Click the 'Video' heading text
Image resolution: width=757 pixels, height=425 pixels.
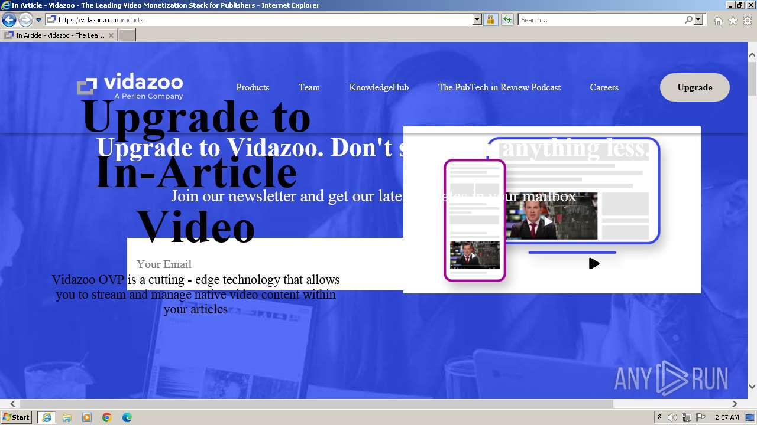196,227
